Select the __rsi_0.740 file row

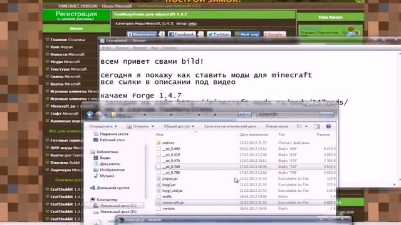245,167
